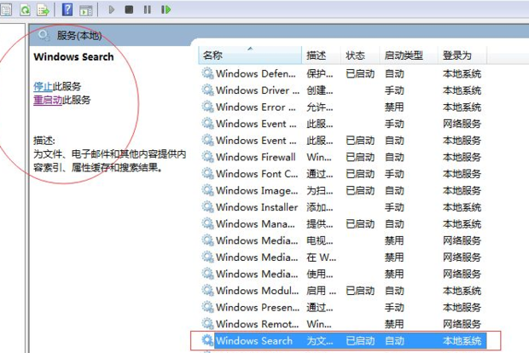The image size is (529, 353).
Task: Click the Start Service play button
Action: [x=111, y=9]
